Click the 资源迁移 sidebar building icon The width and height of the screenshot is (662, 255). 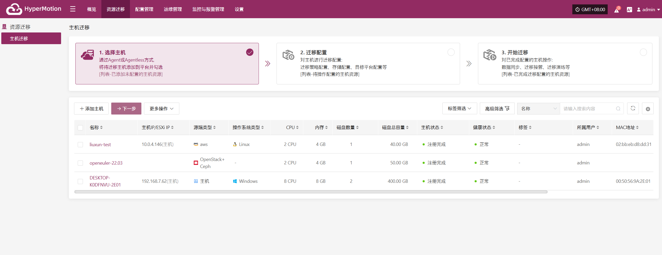click(4, 26)
